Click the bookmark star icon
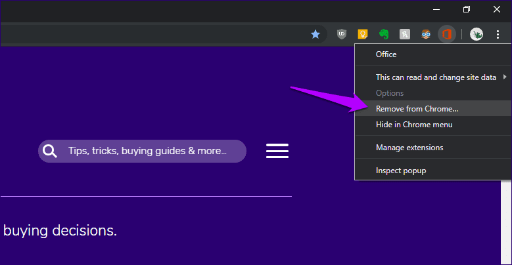The image size is (512, 265). coord(315,34)
